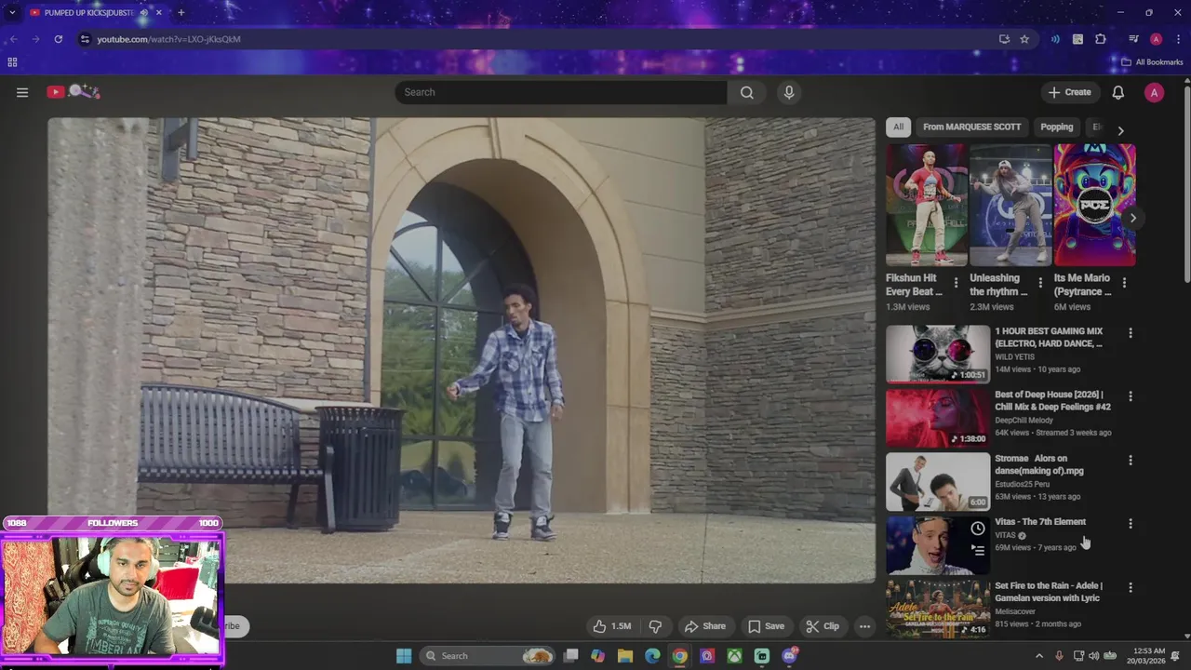The width and height of the screenshot is (1191, 670).
Task: Share this video
Action: coord(704,626)
